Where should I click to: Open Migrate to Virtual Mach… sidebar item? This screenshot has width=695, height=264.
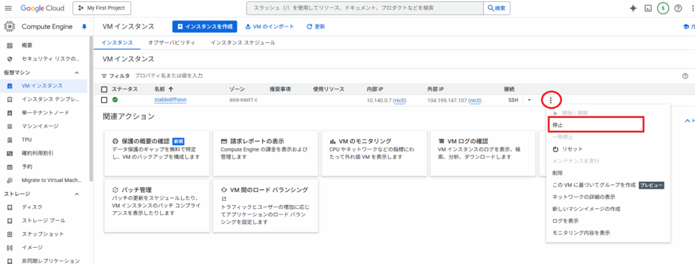(x=52, y=181)
